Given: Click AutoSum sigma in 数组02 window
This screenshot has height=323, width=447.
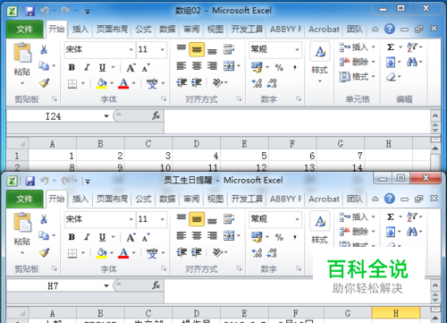Looking at the screenshot, I should tap(391, 47).
